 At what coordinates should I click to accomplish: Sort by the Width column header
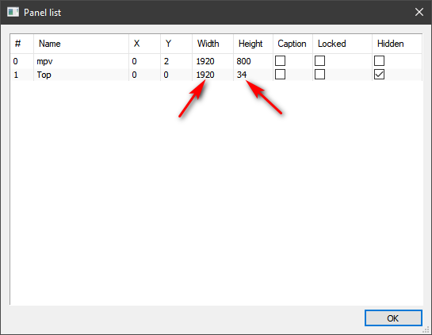coord(212,44)
